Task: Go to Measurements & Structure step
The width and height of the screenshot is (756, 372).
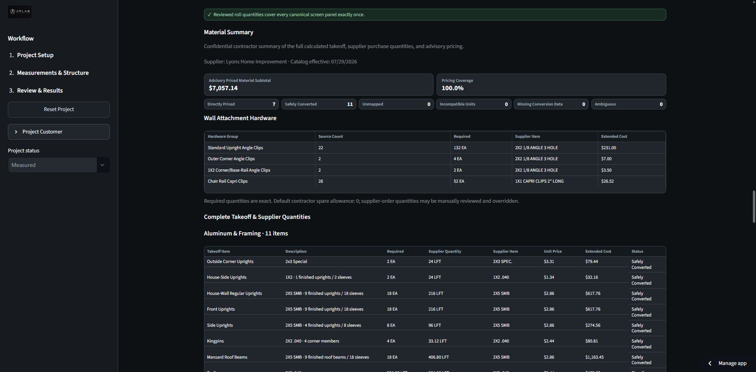Action: (53, 73)
